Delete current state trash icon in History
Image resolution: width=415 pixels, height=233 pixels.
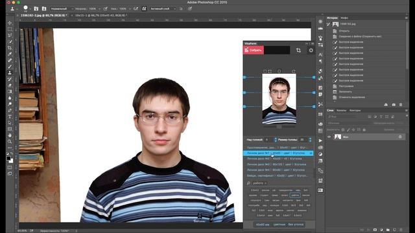click(401, 105)
